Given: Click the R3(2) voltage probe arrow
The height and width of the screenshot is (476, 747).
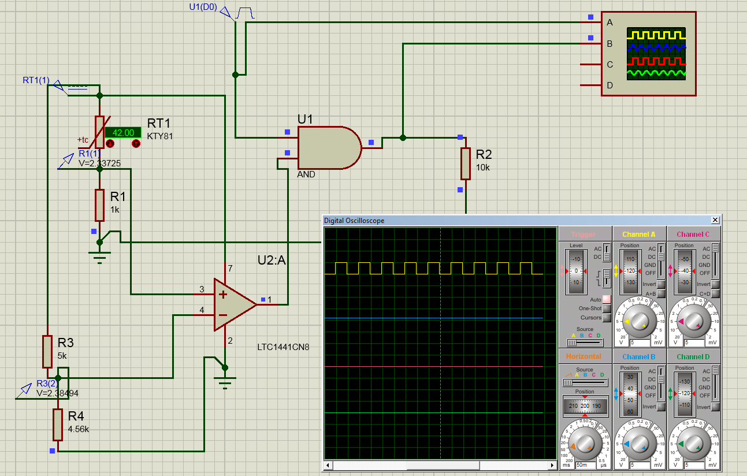Looking at the screenshot, I should (x=24, y=390).
